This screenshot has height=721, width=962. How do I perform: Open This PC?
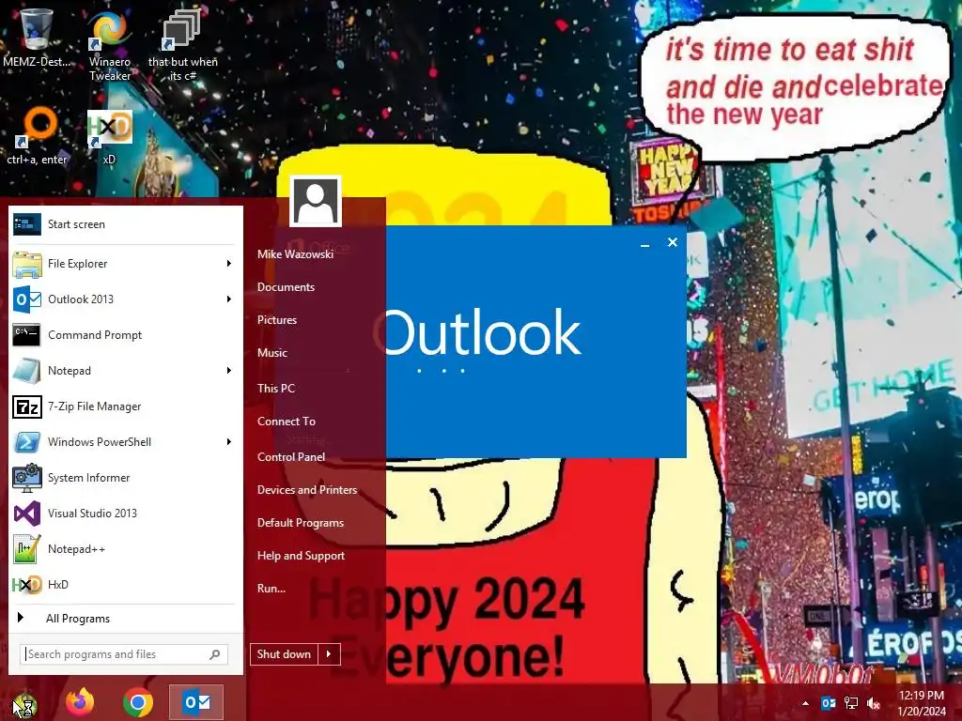(276, 388)
